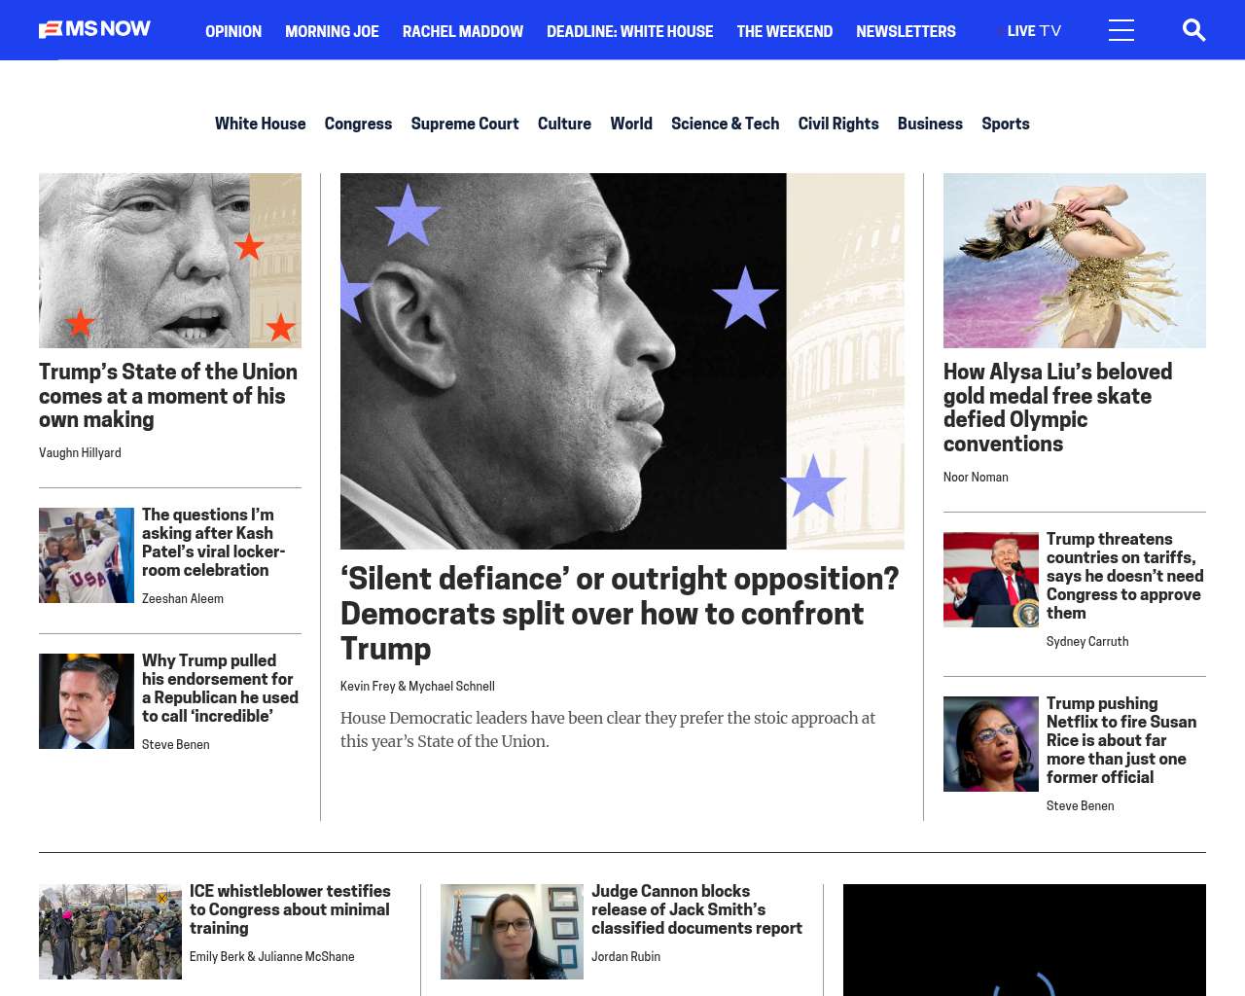The height and width of the screenshot is (996, 1245).
Task: Read 'Silent defiance' or outright opposition headline
Action: [620, 614]
